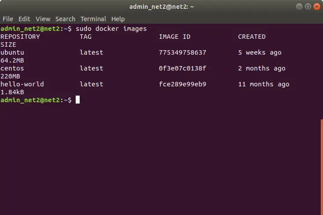The width and height of the screenshot is (323, 215).
Task: Click the terminal scrollbar handle
Action: tap(322, 167)
